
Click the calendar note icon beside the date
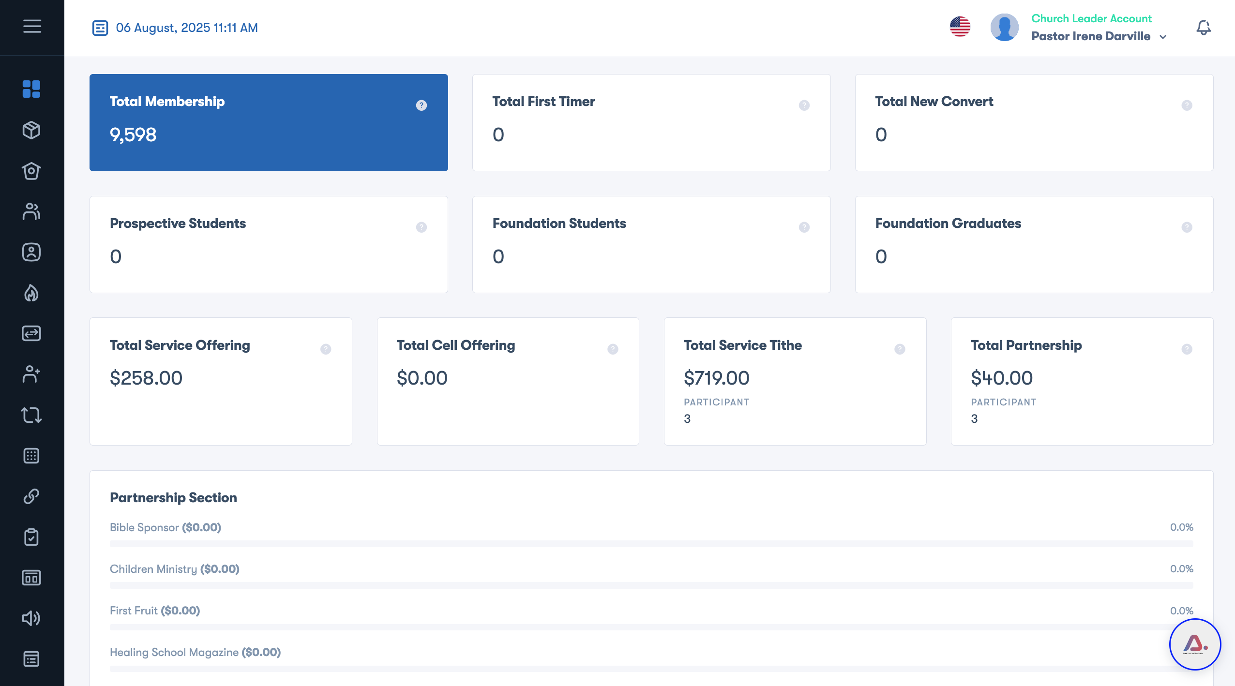pos(100,28)
